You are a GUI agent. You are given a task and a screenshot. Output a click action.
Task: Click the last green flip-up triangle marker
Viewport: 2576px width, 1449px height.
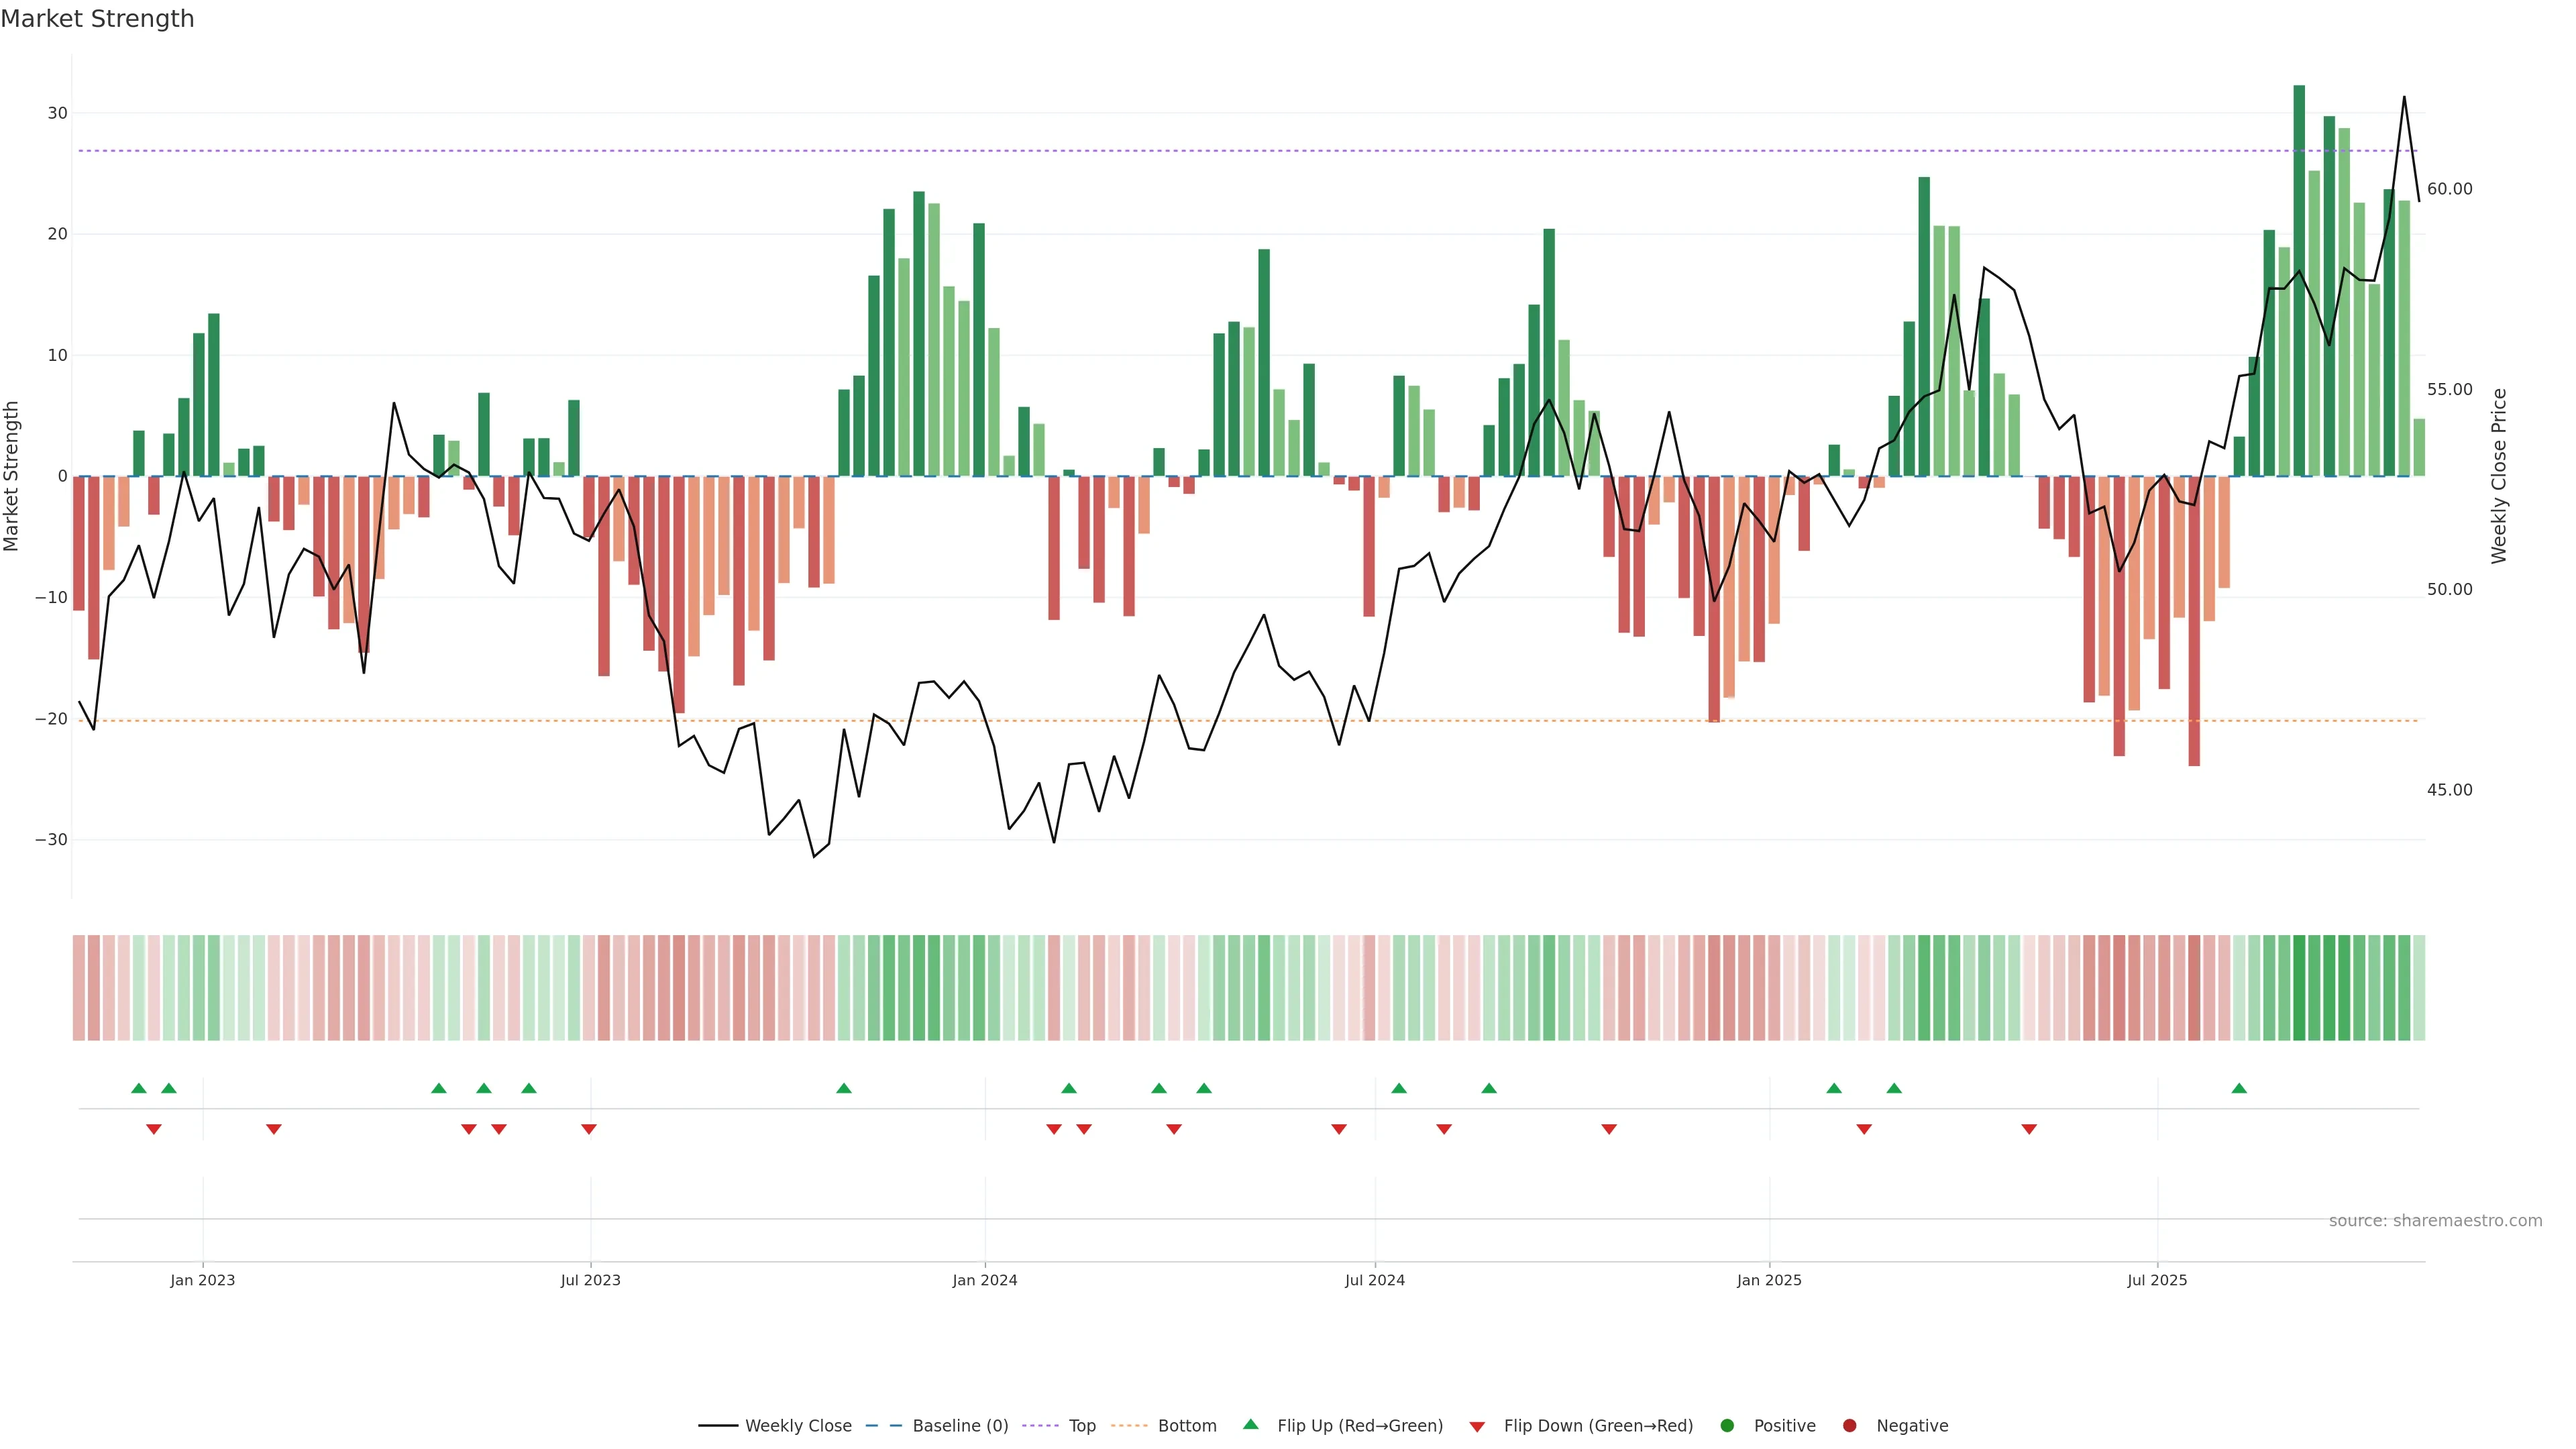2239,1088
